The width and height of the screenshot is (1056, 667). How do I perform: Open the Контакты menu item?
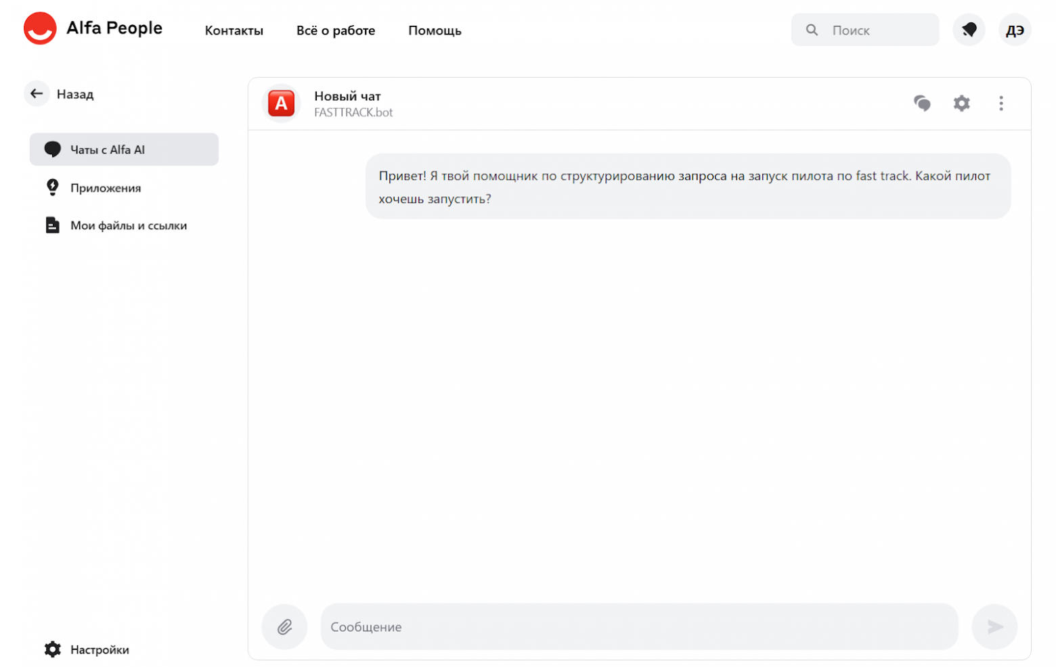point(234,30)
